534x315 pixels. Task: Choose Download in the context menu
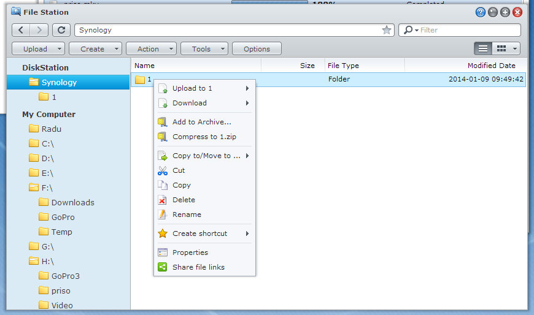point(204,103)
